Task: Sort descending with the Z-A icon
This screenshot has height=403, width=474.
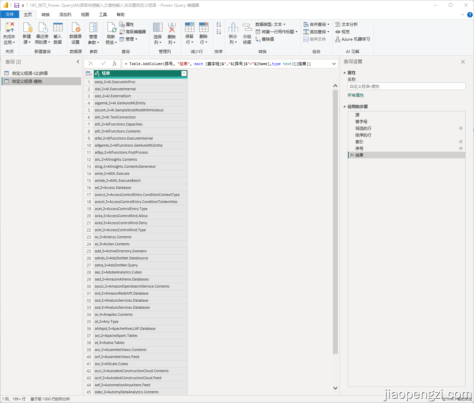Action: [x=219, y=32]
